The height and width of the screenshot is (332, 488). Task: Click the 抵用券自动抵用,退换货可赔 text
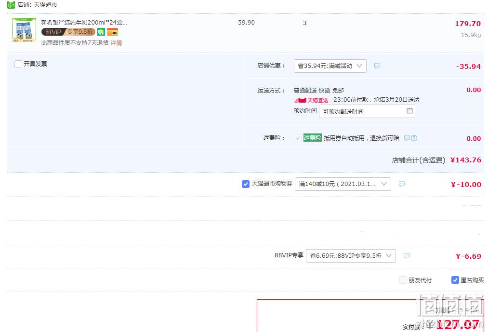pyautogui.click(x=361, y=138)
